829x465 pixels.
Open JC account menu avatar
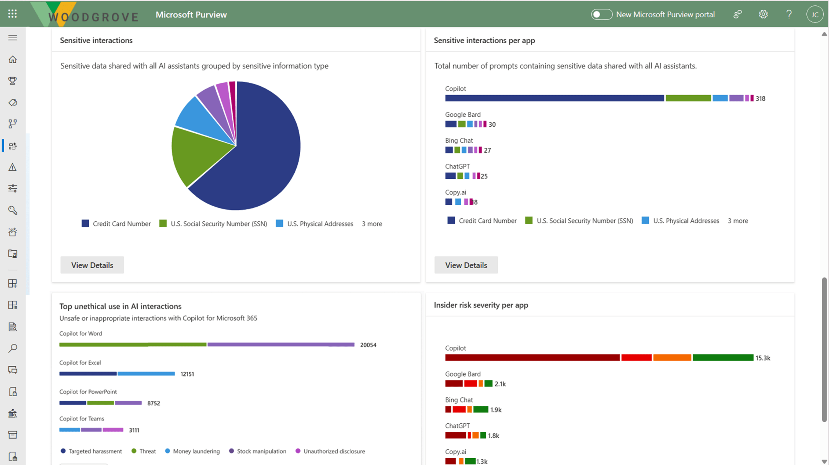click(x=814, y=15)
